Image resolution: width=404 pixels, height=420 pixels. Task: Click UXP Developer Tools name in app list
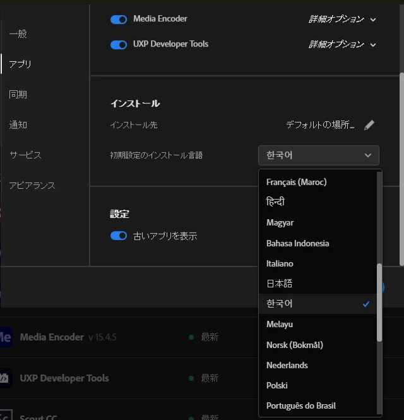[64, 378]
